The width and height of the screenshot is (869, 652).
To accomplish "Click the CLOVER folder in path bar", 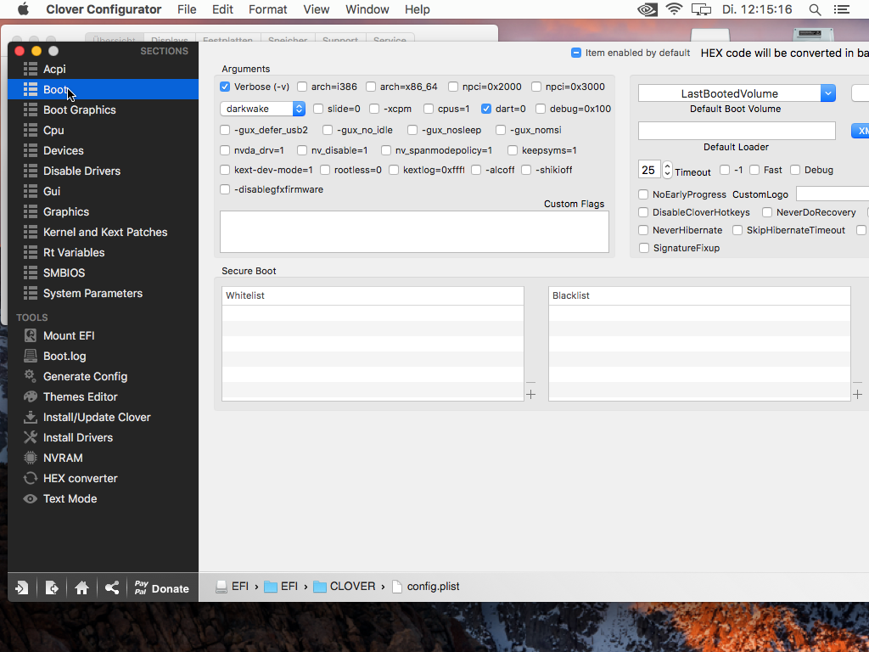I will (345, 586).
